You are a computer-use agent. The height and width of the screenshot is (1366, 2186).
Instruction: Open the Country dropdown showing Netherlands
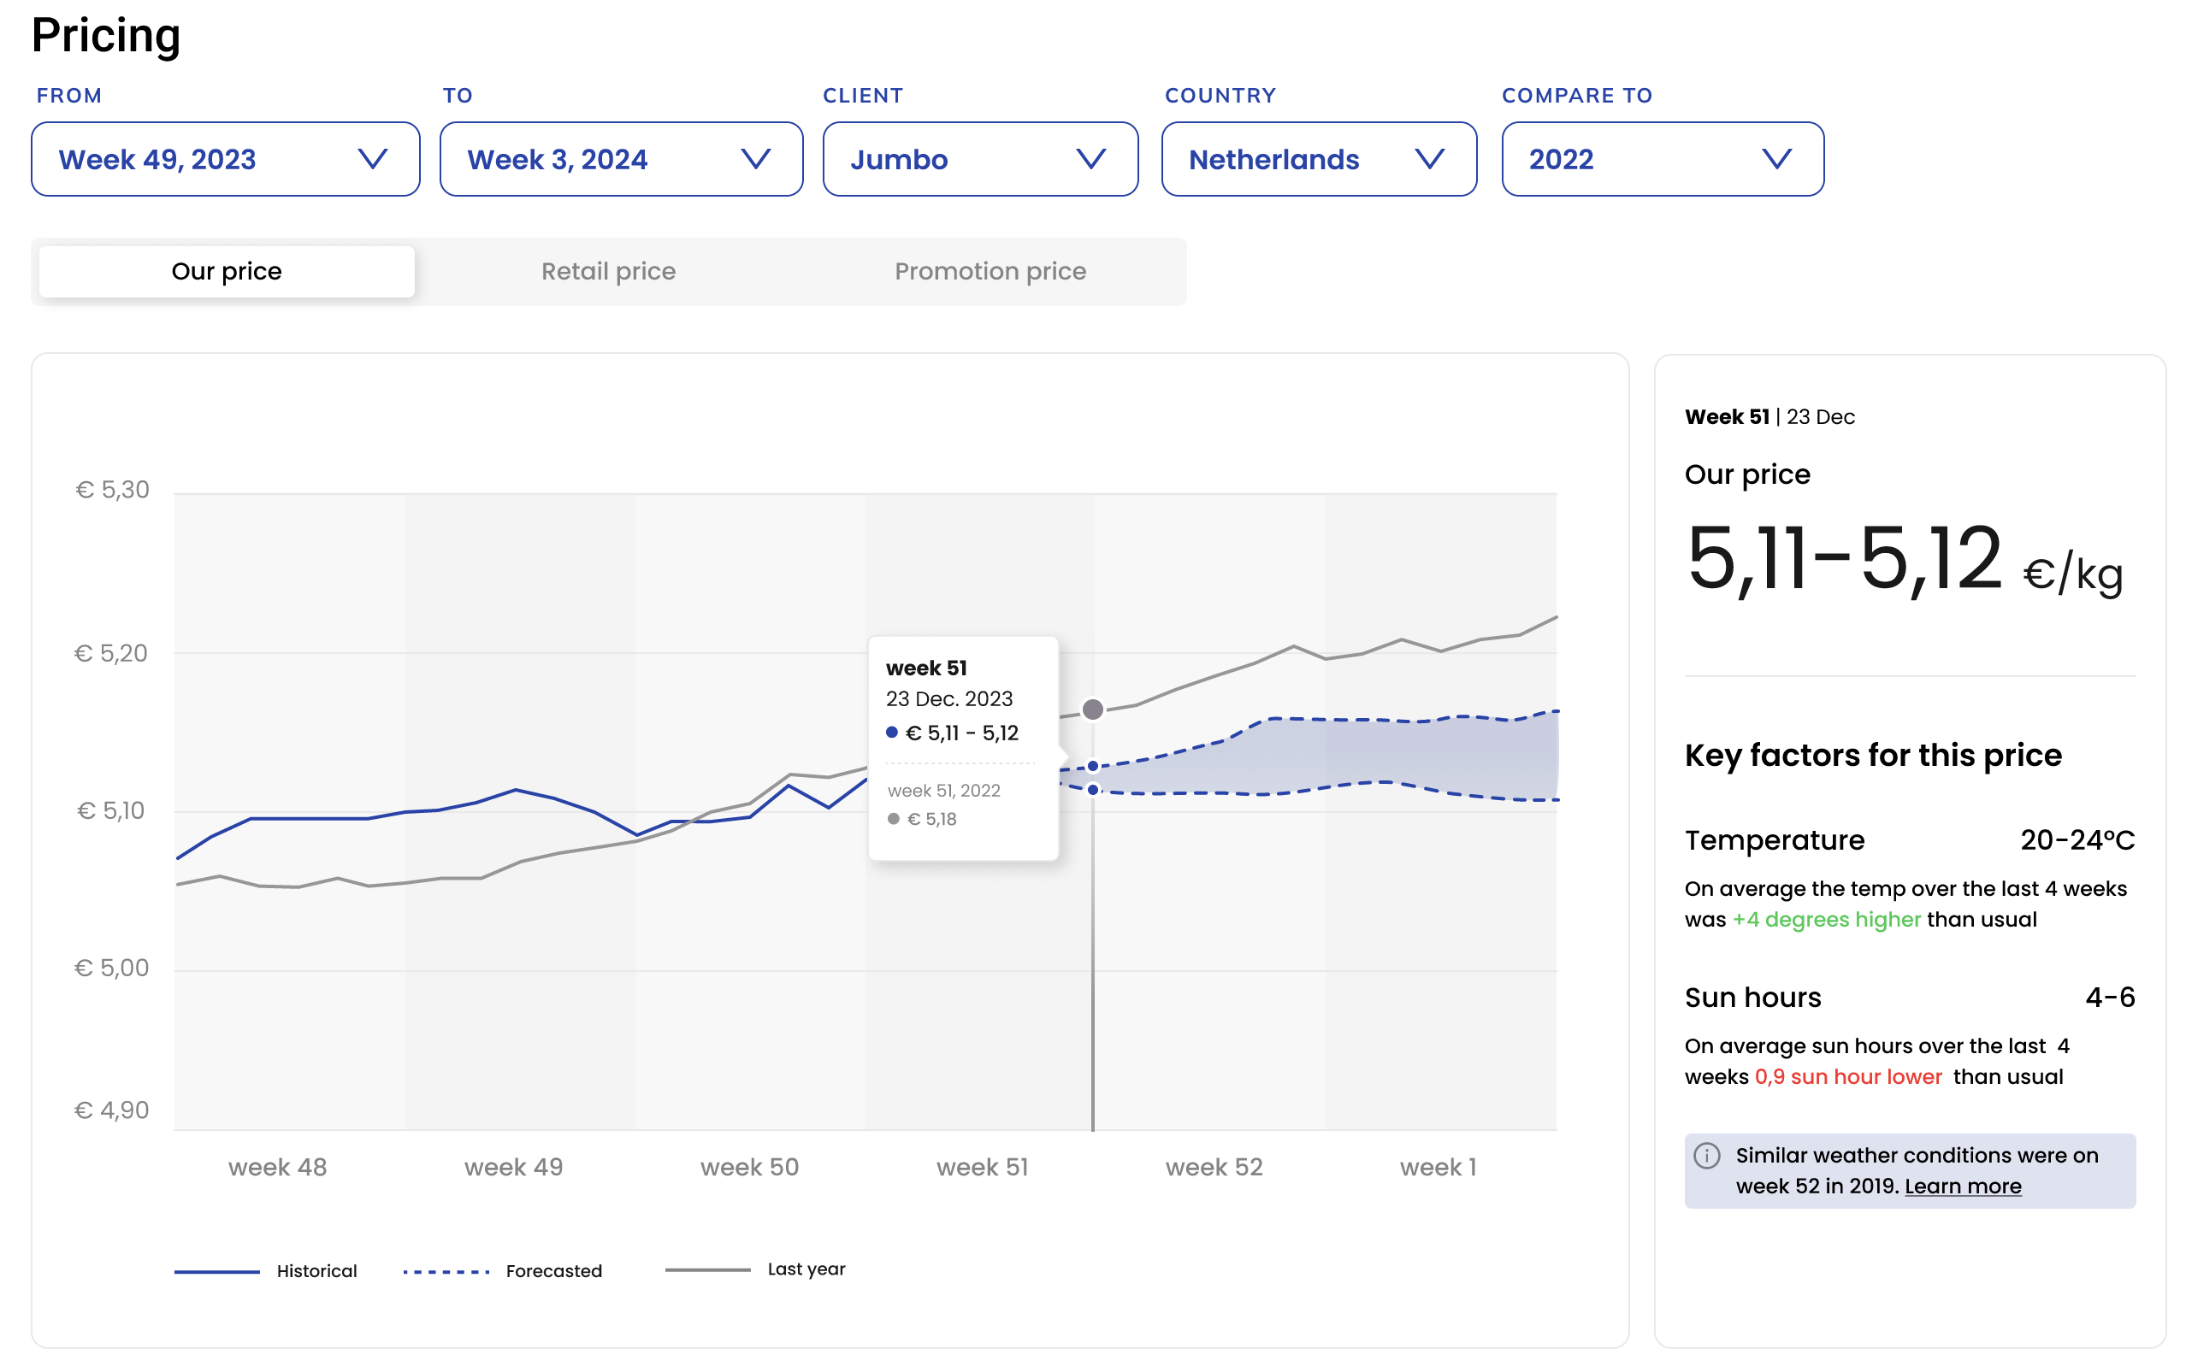1319,159
